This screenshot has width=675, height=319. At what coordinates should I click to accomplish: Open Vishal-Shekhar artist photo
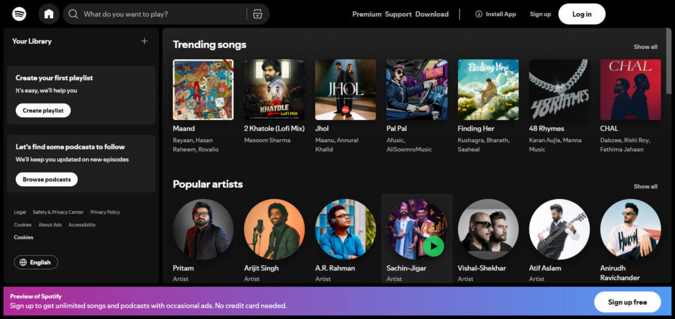click(x=488, y=229)
